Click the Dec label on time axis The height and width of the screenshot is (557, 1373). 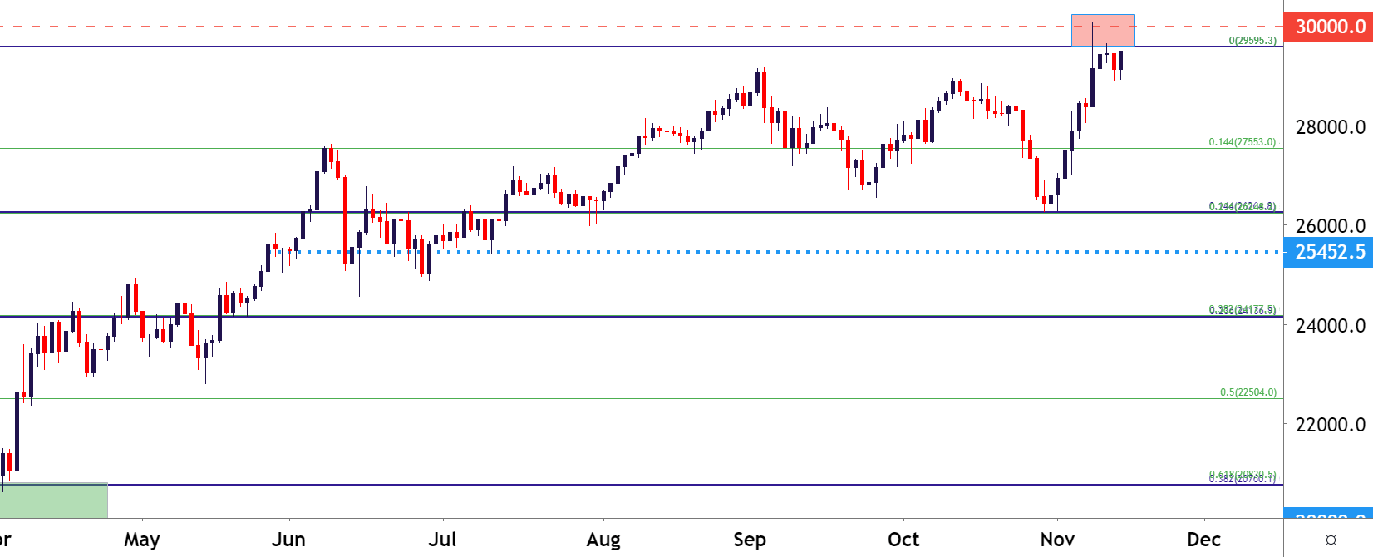coord(1203,540)
